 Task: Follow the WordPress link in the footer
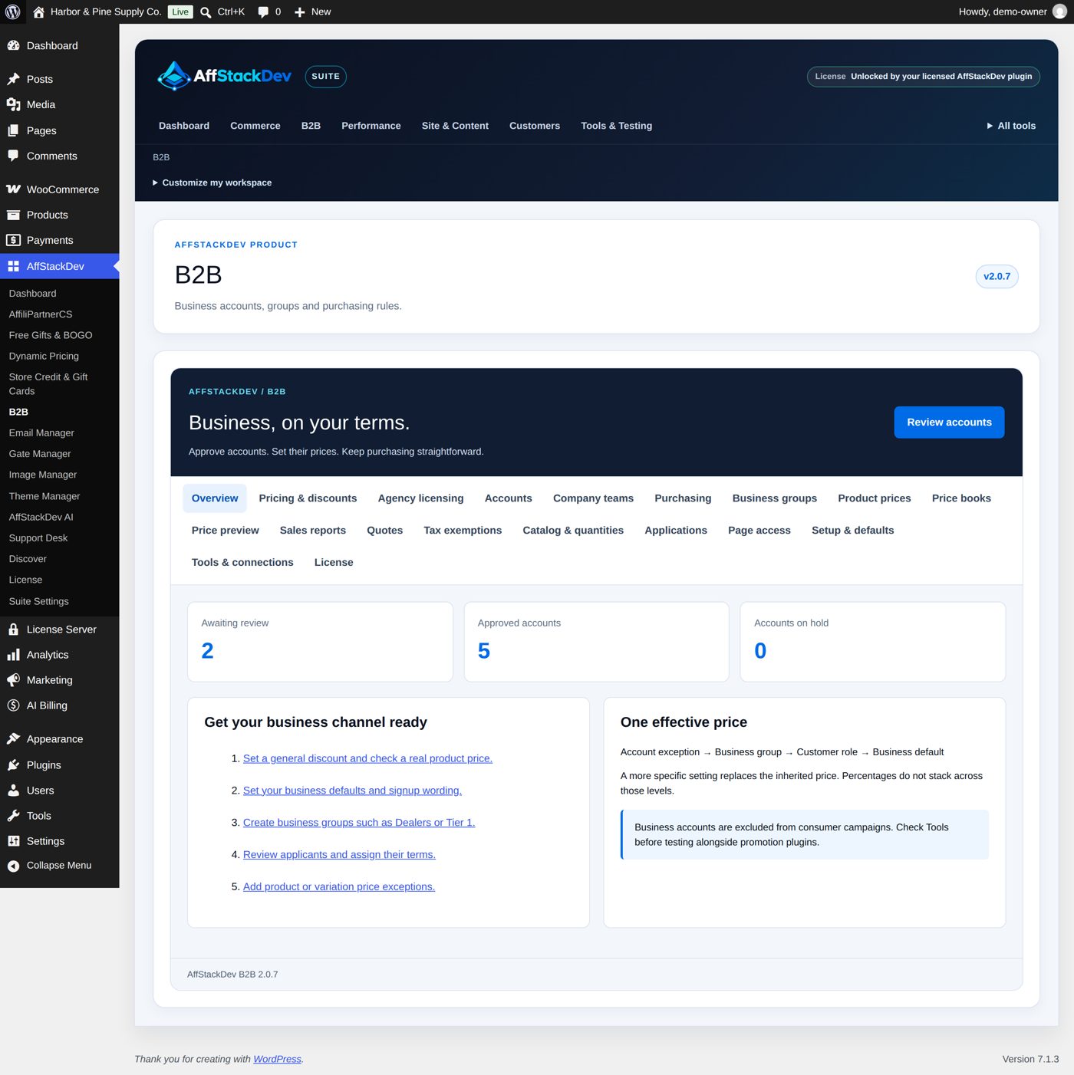click(277, 1059)
